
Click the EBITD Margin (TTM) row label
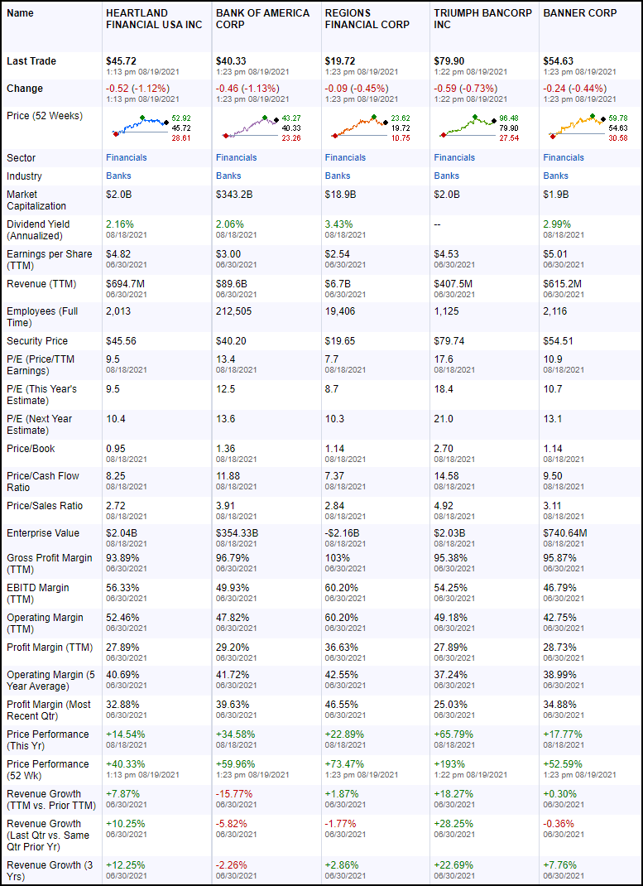pyautogui.click(x=38, y=594)
